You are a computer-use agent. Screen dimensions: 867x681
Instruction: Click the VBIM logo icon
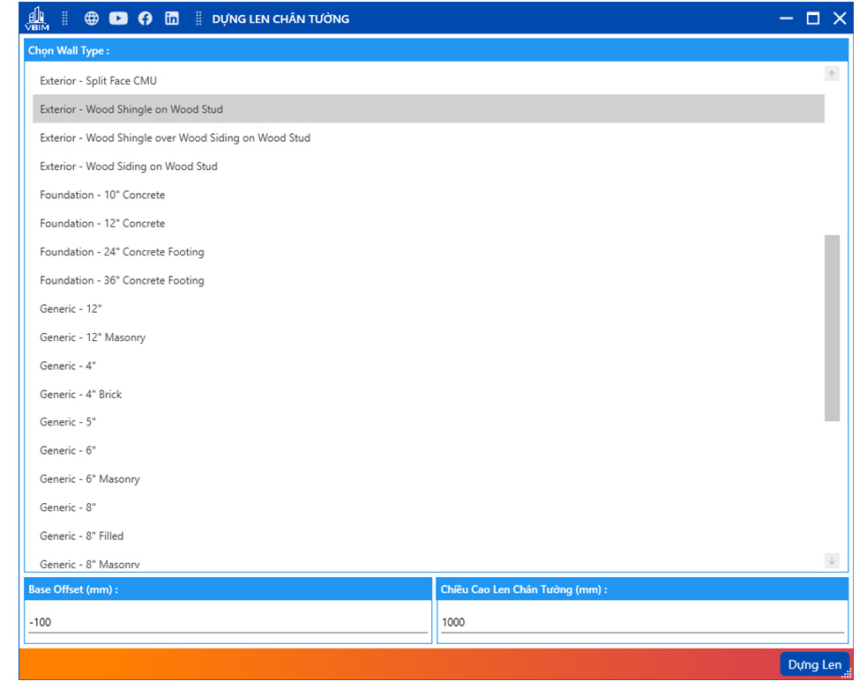click(x=38, y=19)
